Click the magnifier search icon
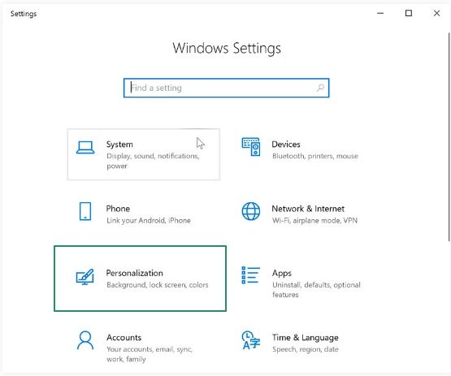451x376 pixels. click(x=320, y=88)
